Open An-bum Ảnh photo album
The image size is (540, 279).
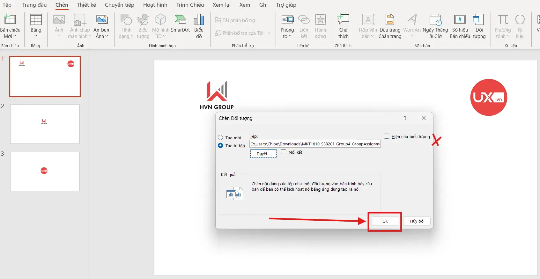click(102, 20)
